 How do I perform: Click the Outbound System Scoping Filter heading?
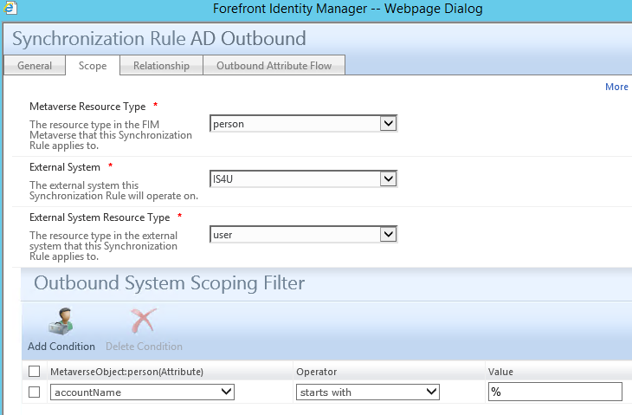coord(170,282)
